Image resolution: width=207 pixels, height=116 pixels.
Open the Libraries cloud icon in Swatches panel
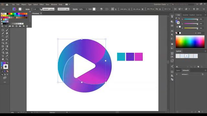pos(10,26)
